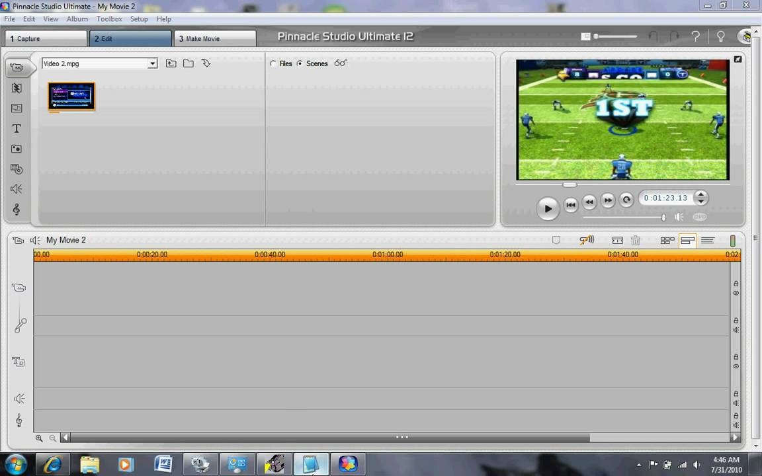Screen dimensions: 762x476
Task: Click the preview scrubber handle
Action: tap(570, 184)
